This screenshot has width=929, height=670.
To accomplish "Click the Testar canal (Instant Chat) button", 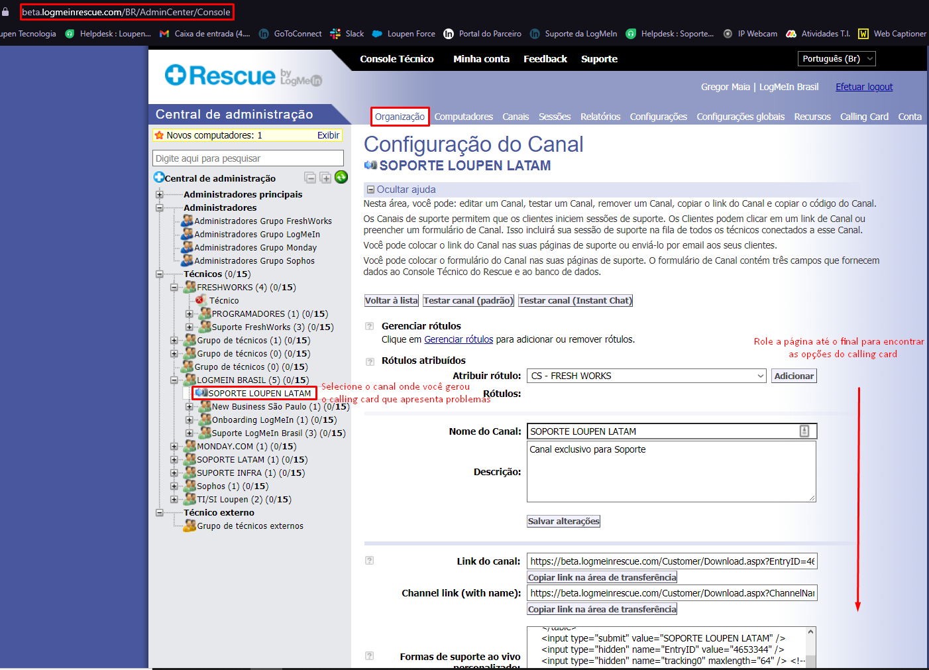I will pos(575,300).
